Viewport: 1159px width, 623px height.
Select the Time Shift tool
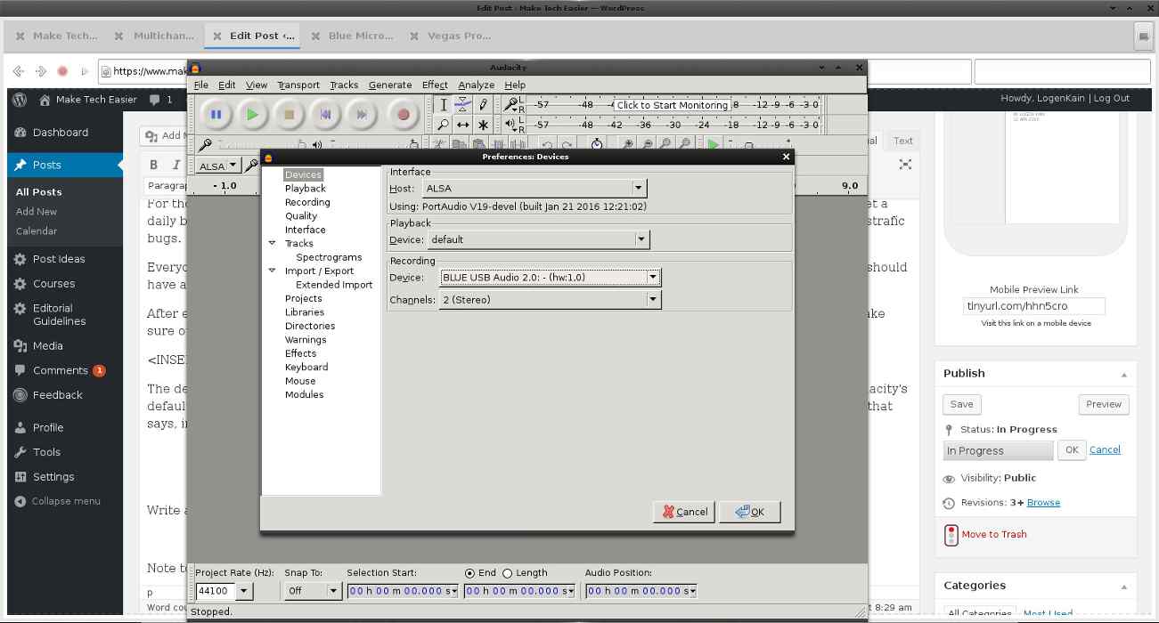point(464,125)
